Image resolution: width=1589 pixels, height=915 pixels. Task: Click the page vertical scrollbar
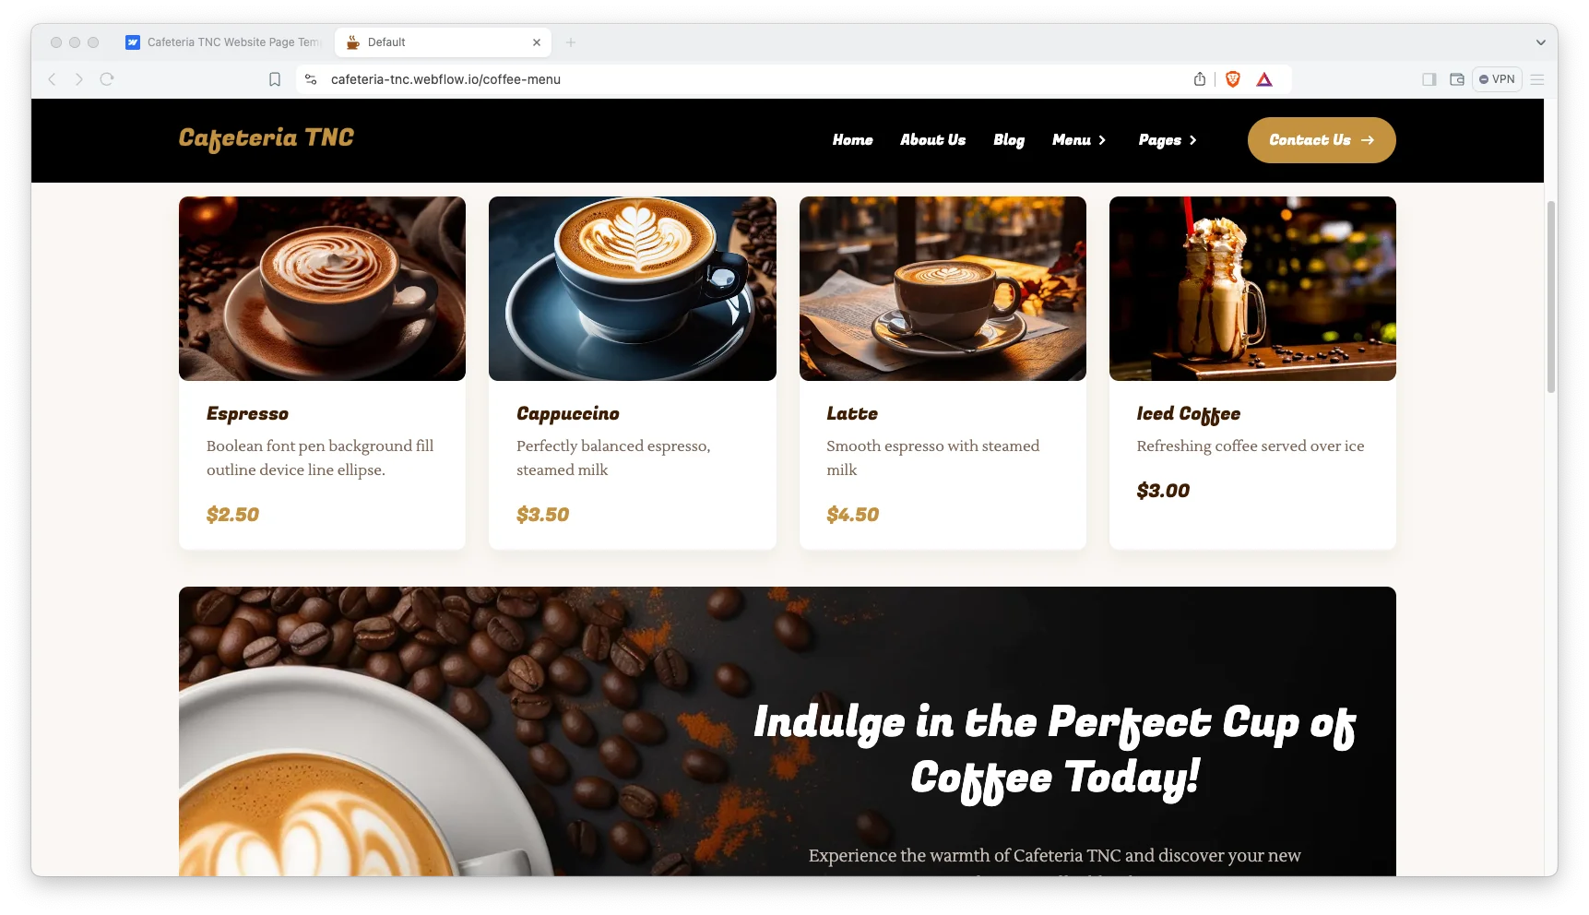pyautogui.click(x=1550, y=296)
